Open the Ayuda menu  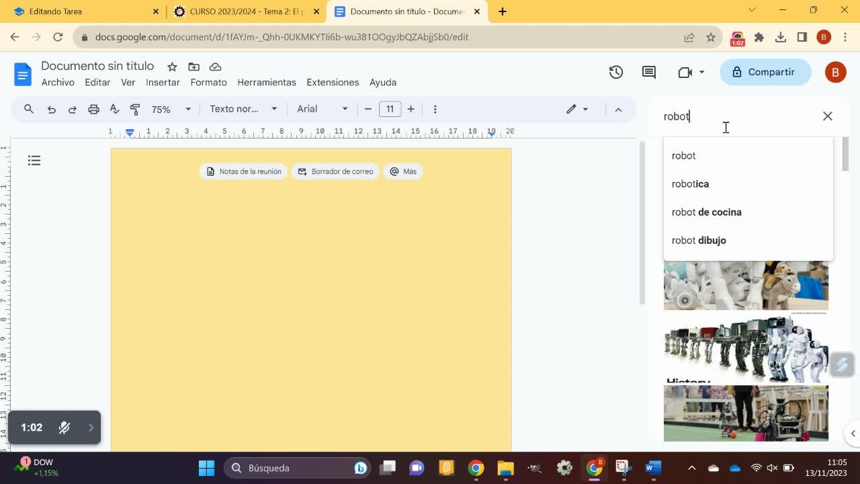click(x=383, y=82)
